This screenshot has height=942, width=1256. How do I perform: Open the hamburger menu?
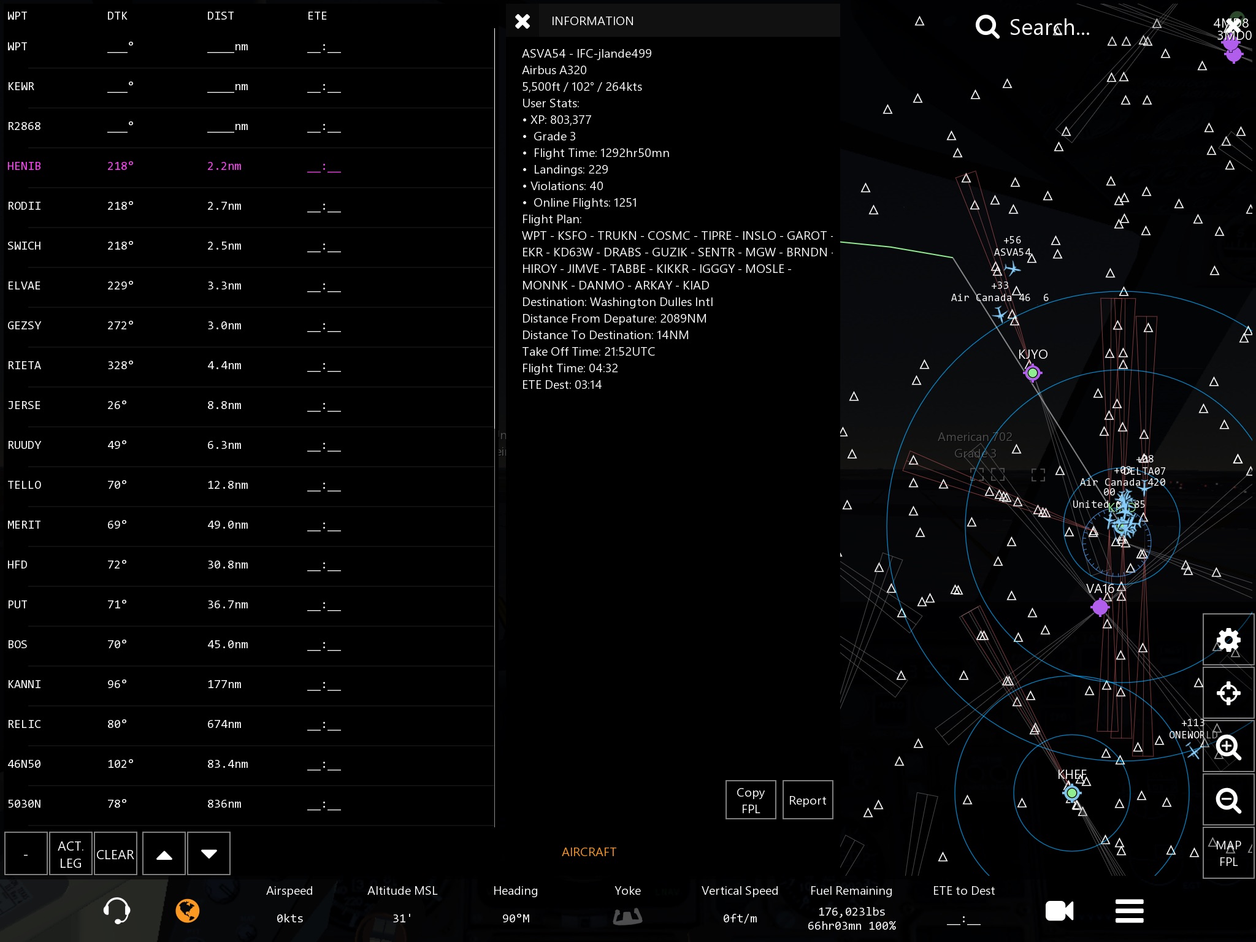[1129, 911]
